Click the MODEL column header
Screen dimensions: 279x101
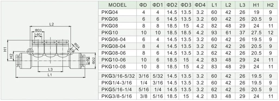pyautogui.click(x=117, y=5)
